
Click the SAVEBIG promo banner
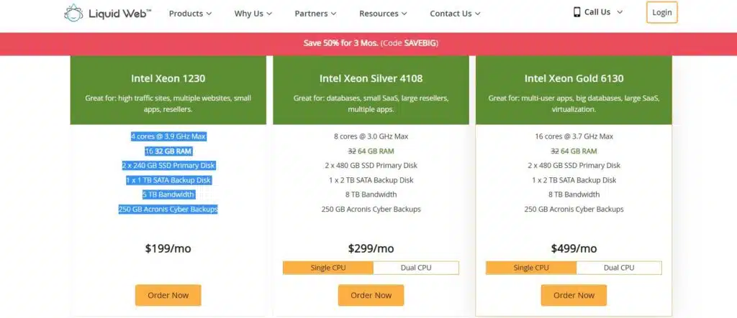371,43
